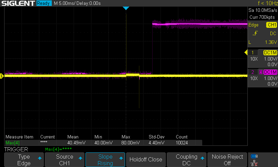Select the channel 1 DC1M badge

(270, 53)
